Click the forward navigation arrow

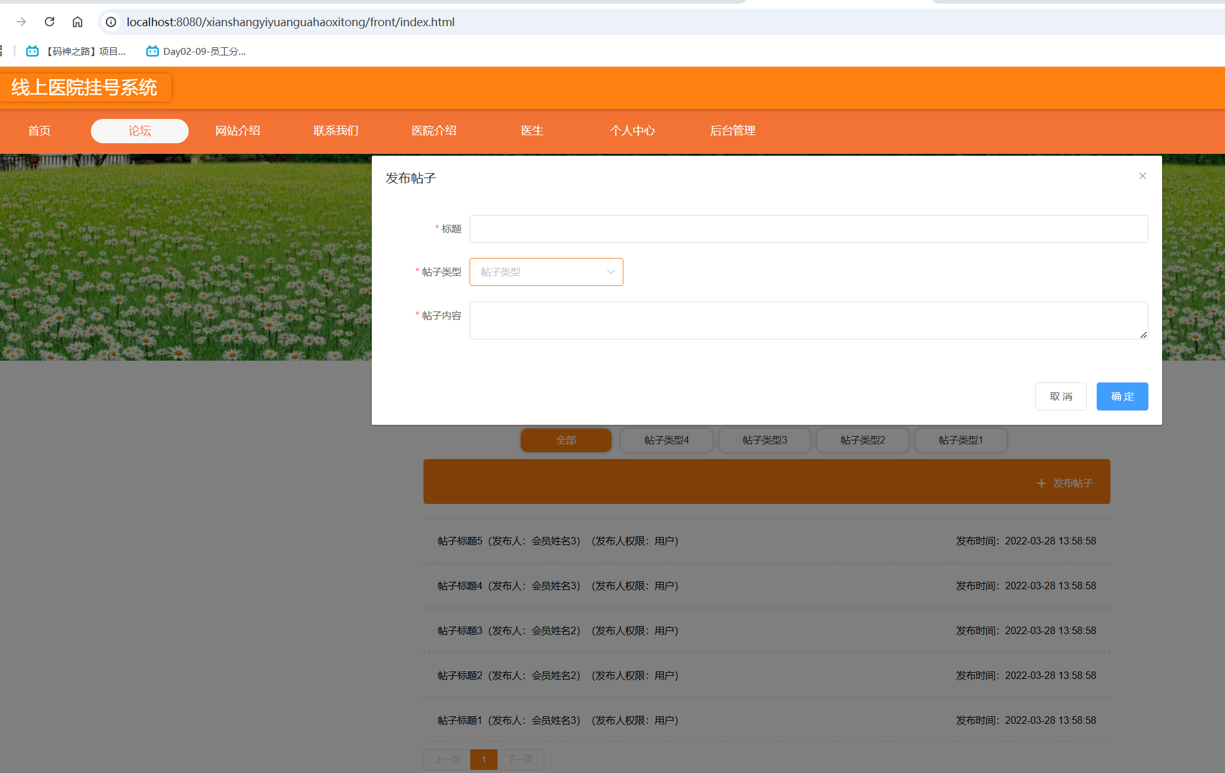click(x=21, y=22)
